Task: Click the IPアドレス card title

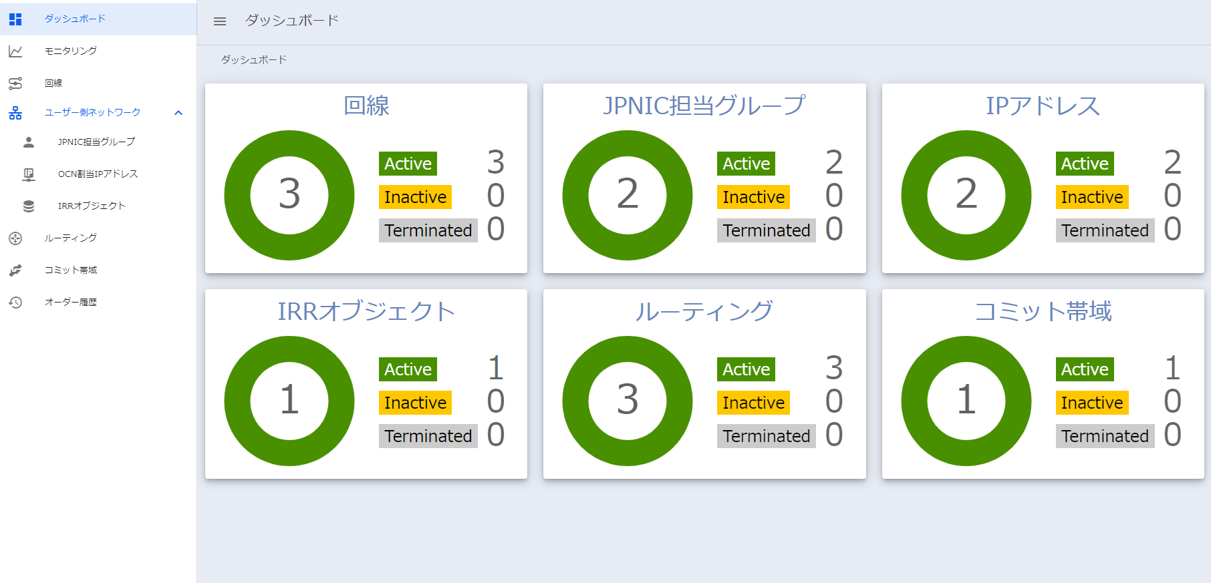Action: 1043,106
